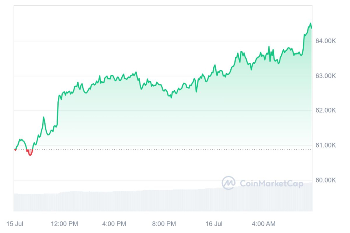Select the 12:00 PM time label
350x233 pixels.
pyautogui.click(x=64, y=224)
